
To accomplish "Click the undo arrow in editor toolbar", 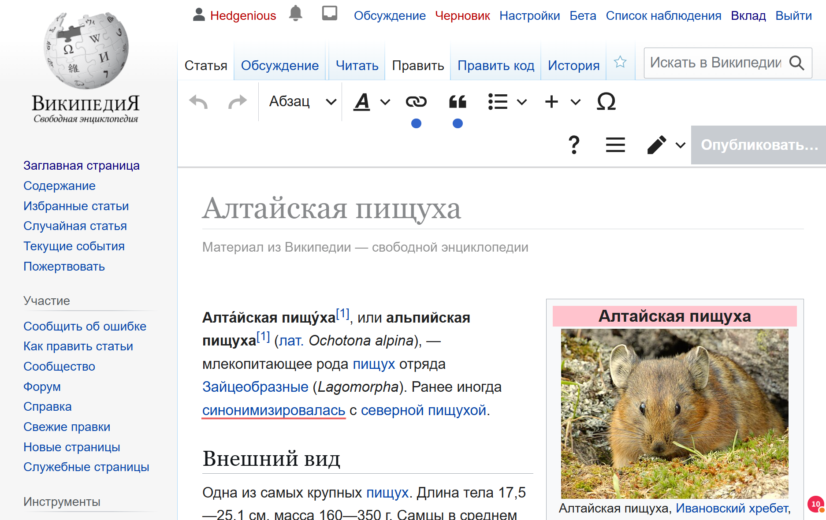I will click(198, 102).
